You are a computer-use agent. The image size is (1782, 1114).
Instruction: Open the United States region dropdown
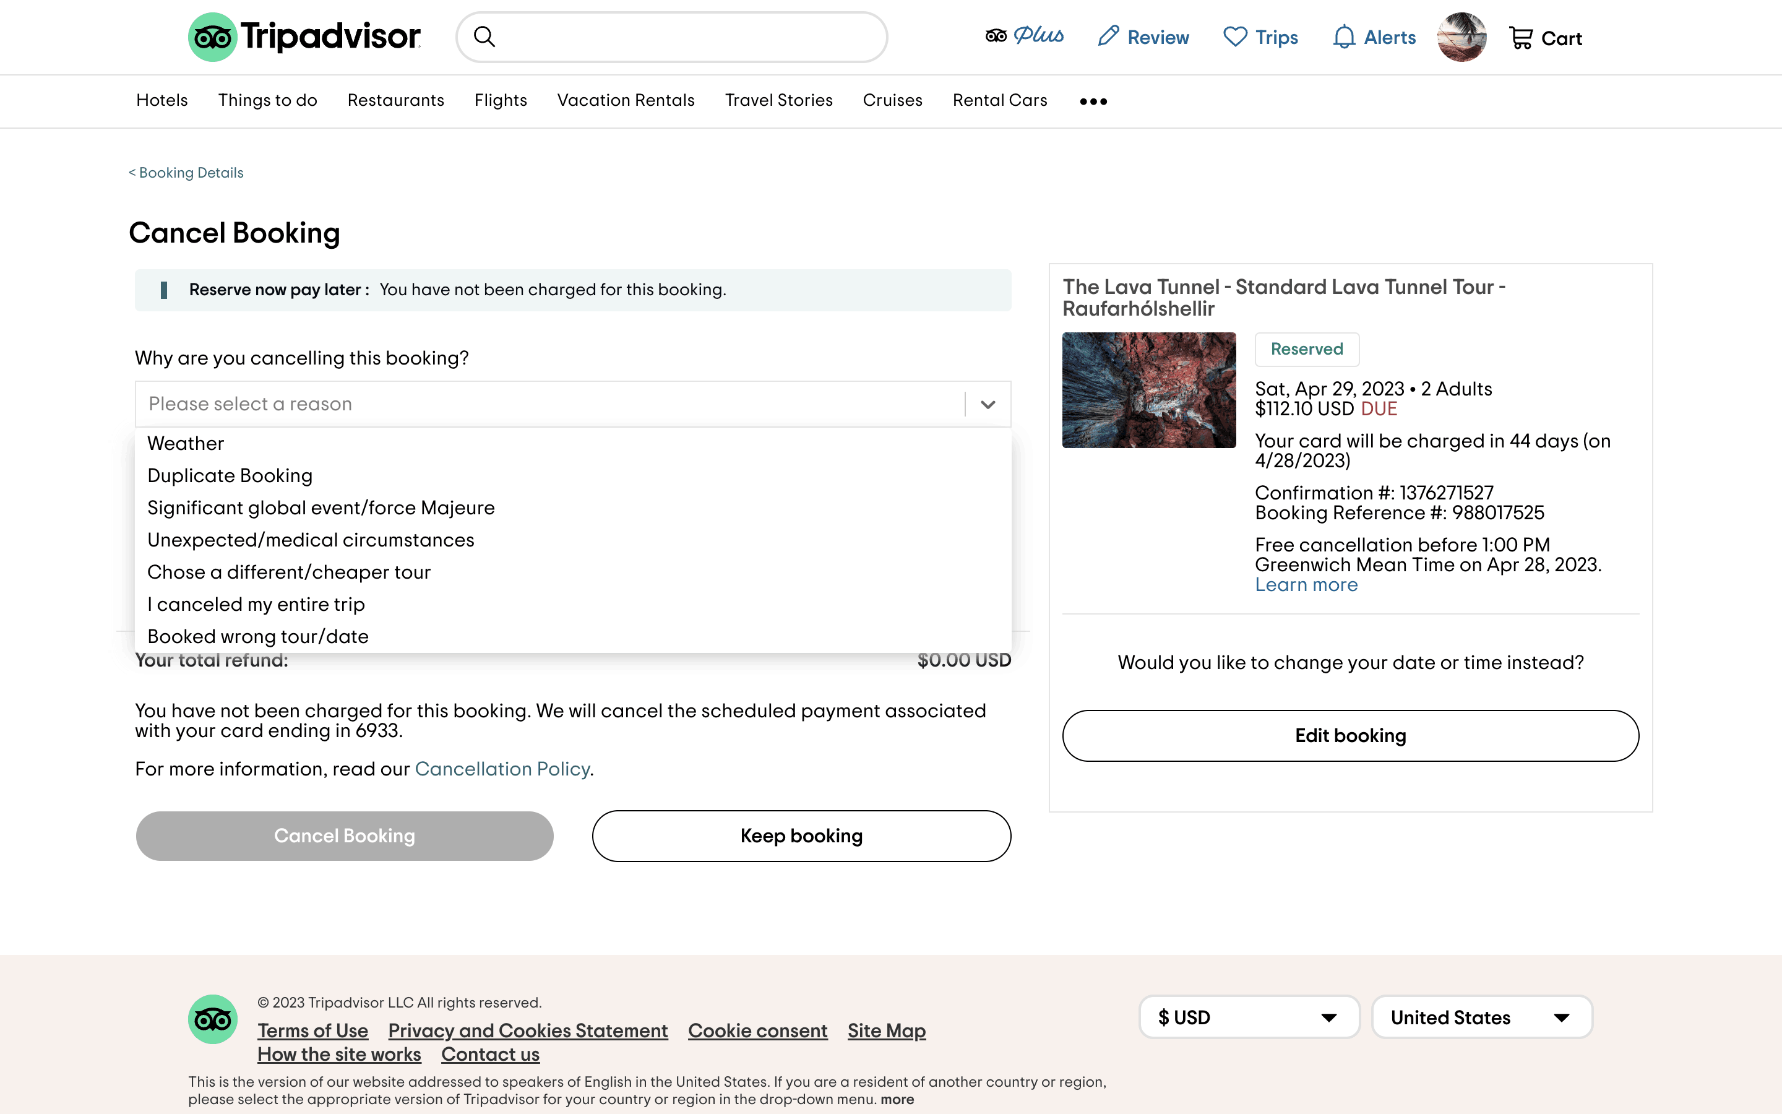click(1481, 1017)
